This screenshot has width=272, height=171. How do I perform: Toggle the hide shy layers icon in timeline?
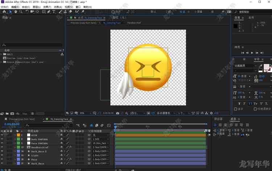(91, 125)
